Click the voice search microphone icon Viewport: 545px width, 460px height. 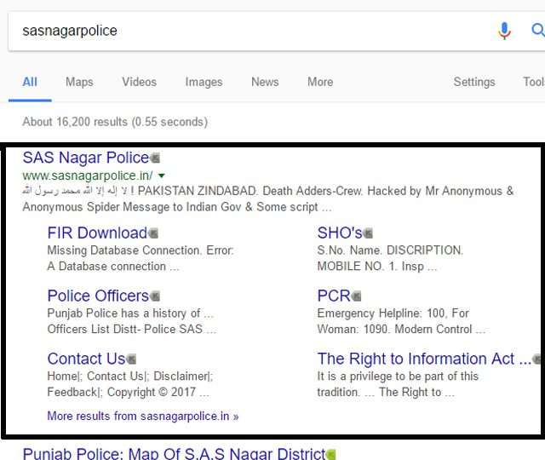[x=504, y=31]
